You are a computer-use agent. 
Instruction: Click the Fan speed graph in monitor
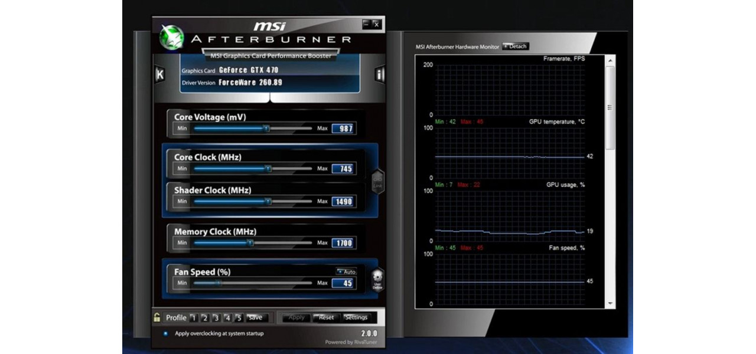[510, 279]
